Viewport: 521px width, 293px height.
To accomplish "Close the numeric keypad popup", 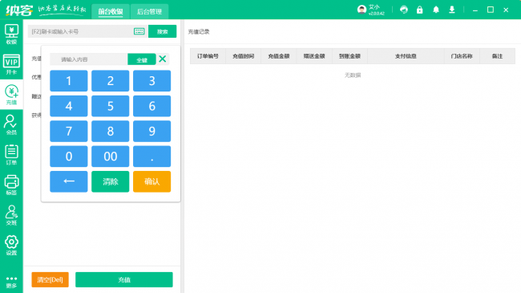I will pos(163,59).
